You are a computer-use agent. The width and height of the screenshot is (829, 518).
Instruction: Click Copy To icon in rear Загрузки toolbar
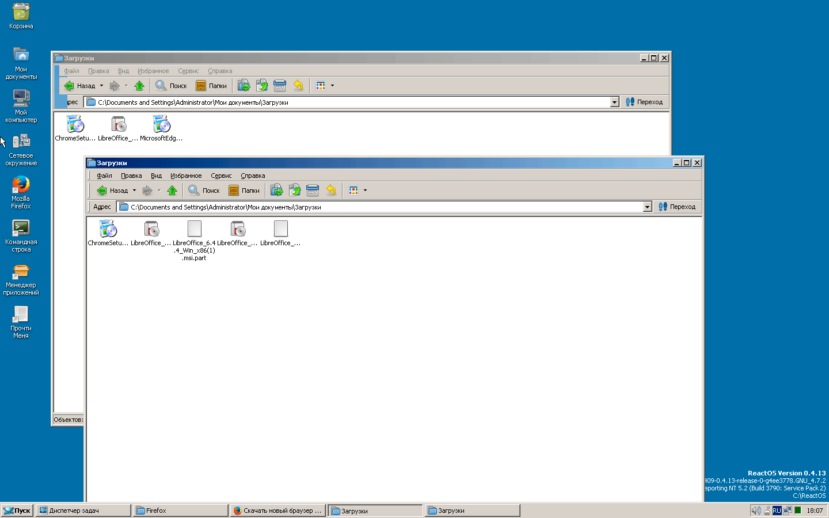pos(262,86)
